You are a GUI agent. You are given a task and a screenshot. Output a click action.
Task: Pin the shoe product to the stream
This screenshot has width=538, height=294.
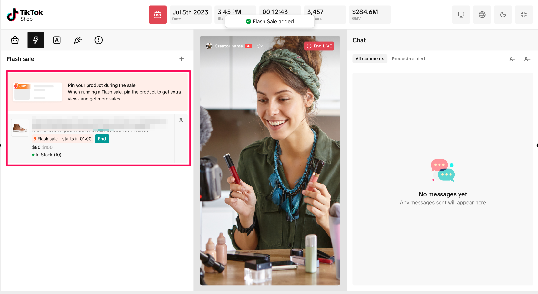coord(181,121)
